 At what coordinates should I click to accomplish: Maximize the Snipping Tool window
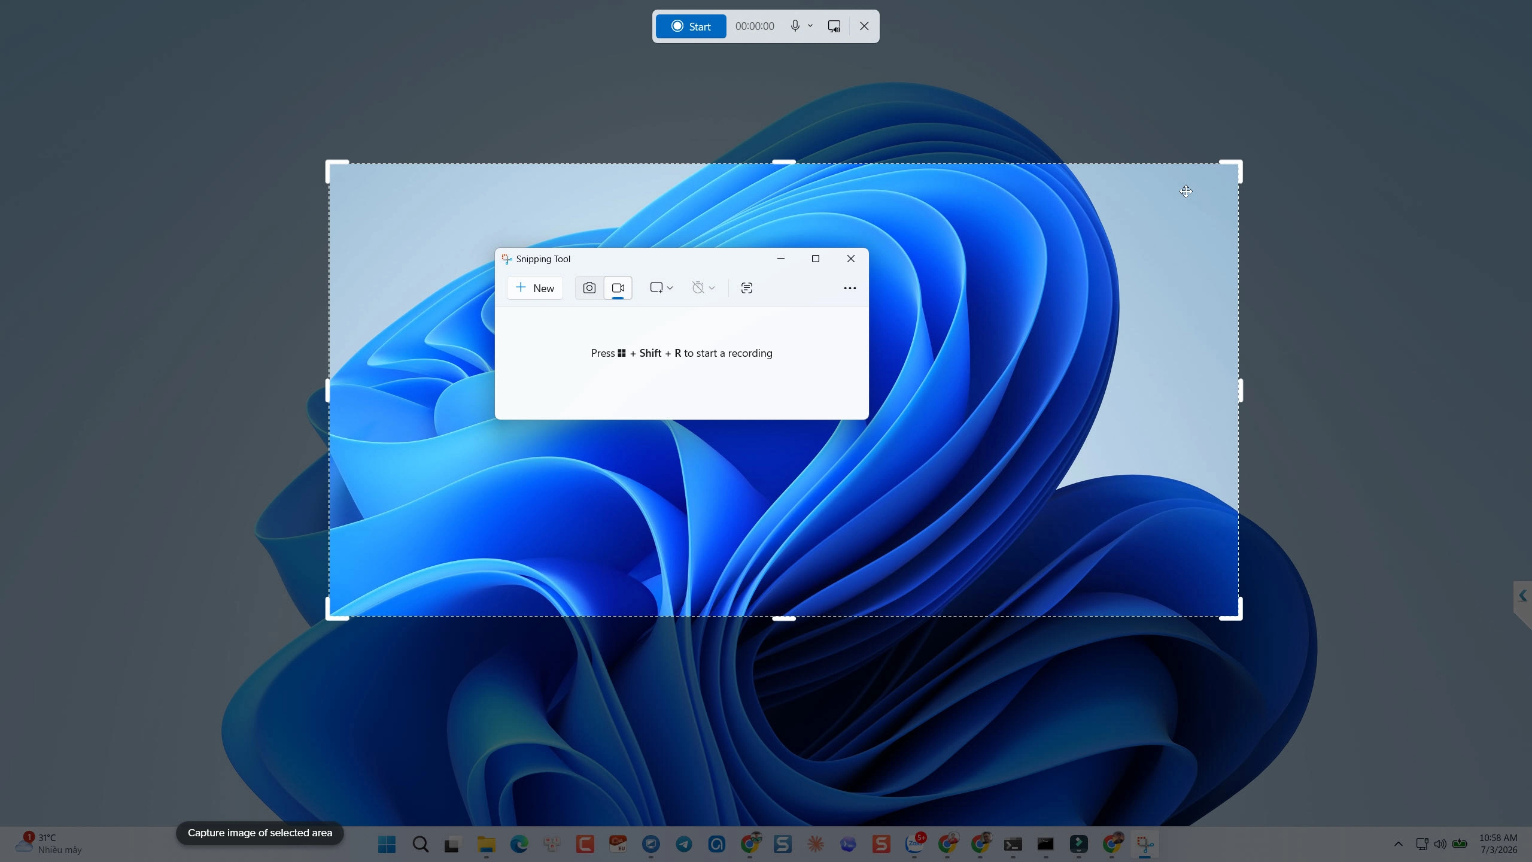(x=815, y=259)
